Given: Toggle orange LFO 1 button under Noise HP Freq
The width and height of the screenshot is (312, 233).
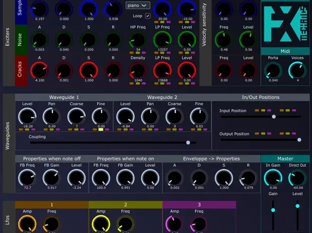Looking at the screenshot, I should coord(131,53).
